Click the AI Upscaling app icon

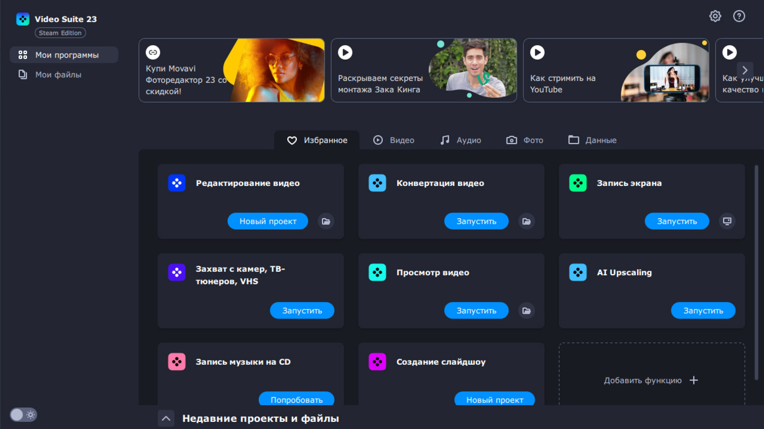pyautogui.click(x=578, y=272)
